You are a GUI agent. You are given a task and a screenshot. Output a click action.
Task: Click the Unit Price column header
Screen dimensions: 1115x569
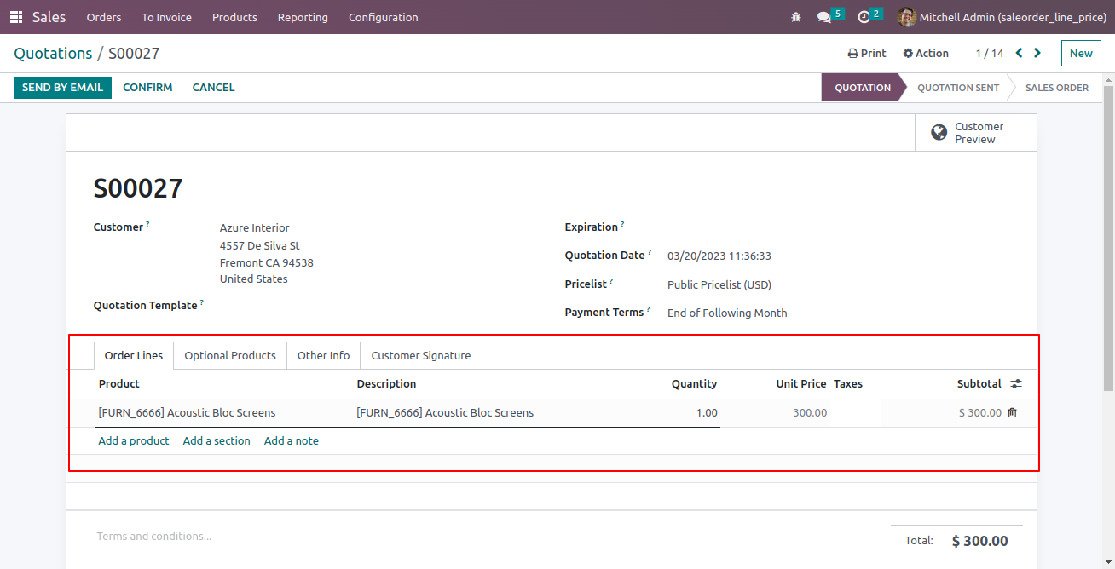pos(801,384)
